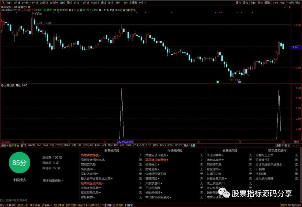Click the green 85分 score circle

click(x=19, y=163)
